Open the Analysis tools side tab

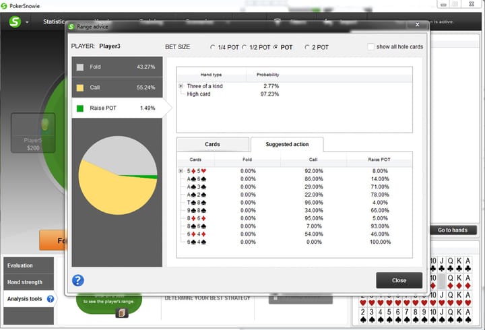29,299
